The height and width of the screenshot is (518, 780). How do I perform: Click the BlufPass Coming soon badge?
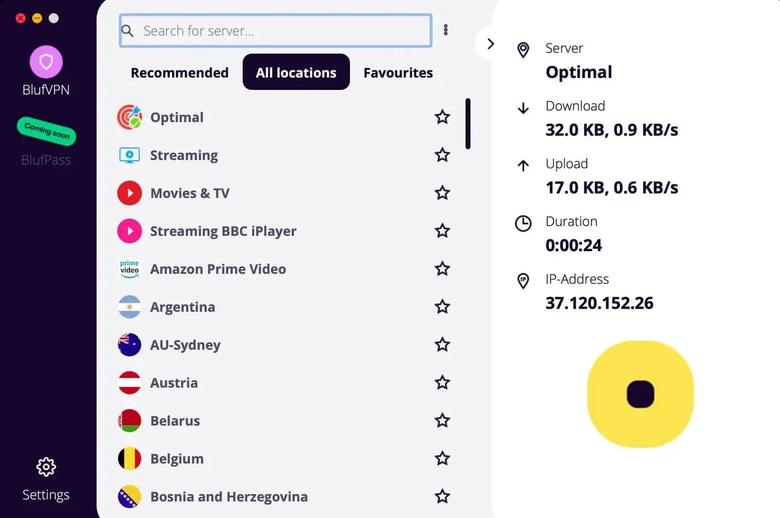(x=47, y=131)
